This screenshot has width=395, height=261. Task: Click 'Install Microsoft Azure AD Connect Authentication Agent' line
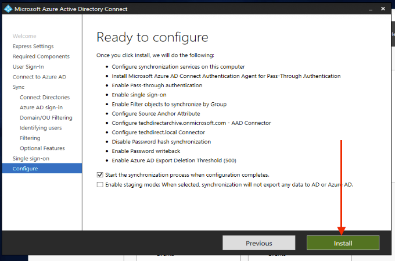point(226,76)
